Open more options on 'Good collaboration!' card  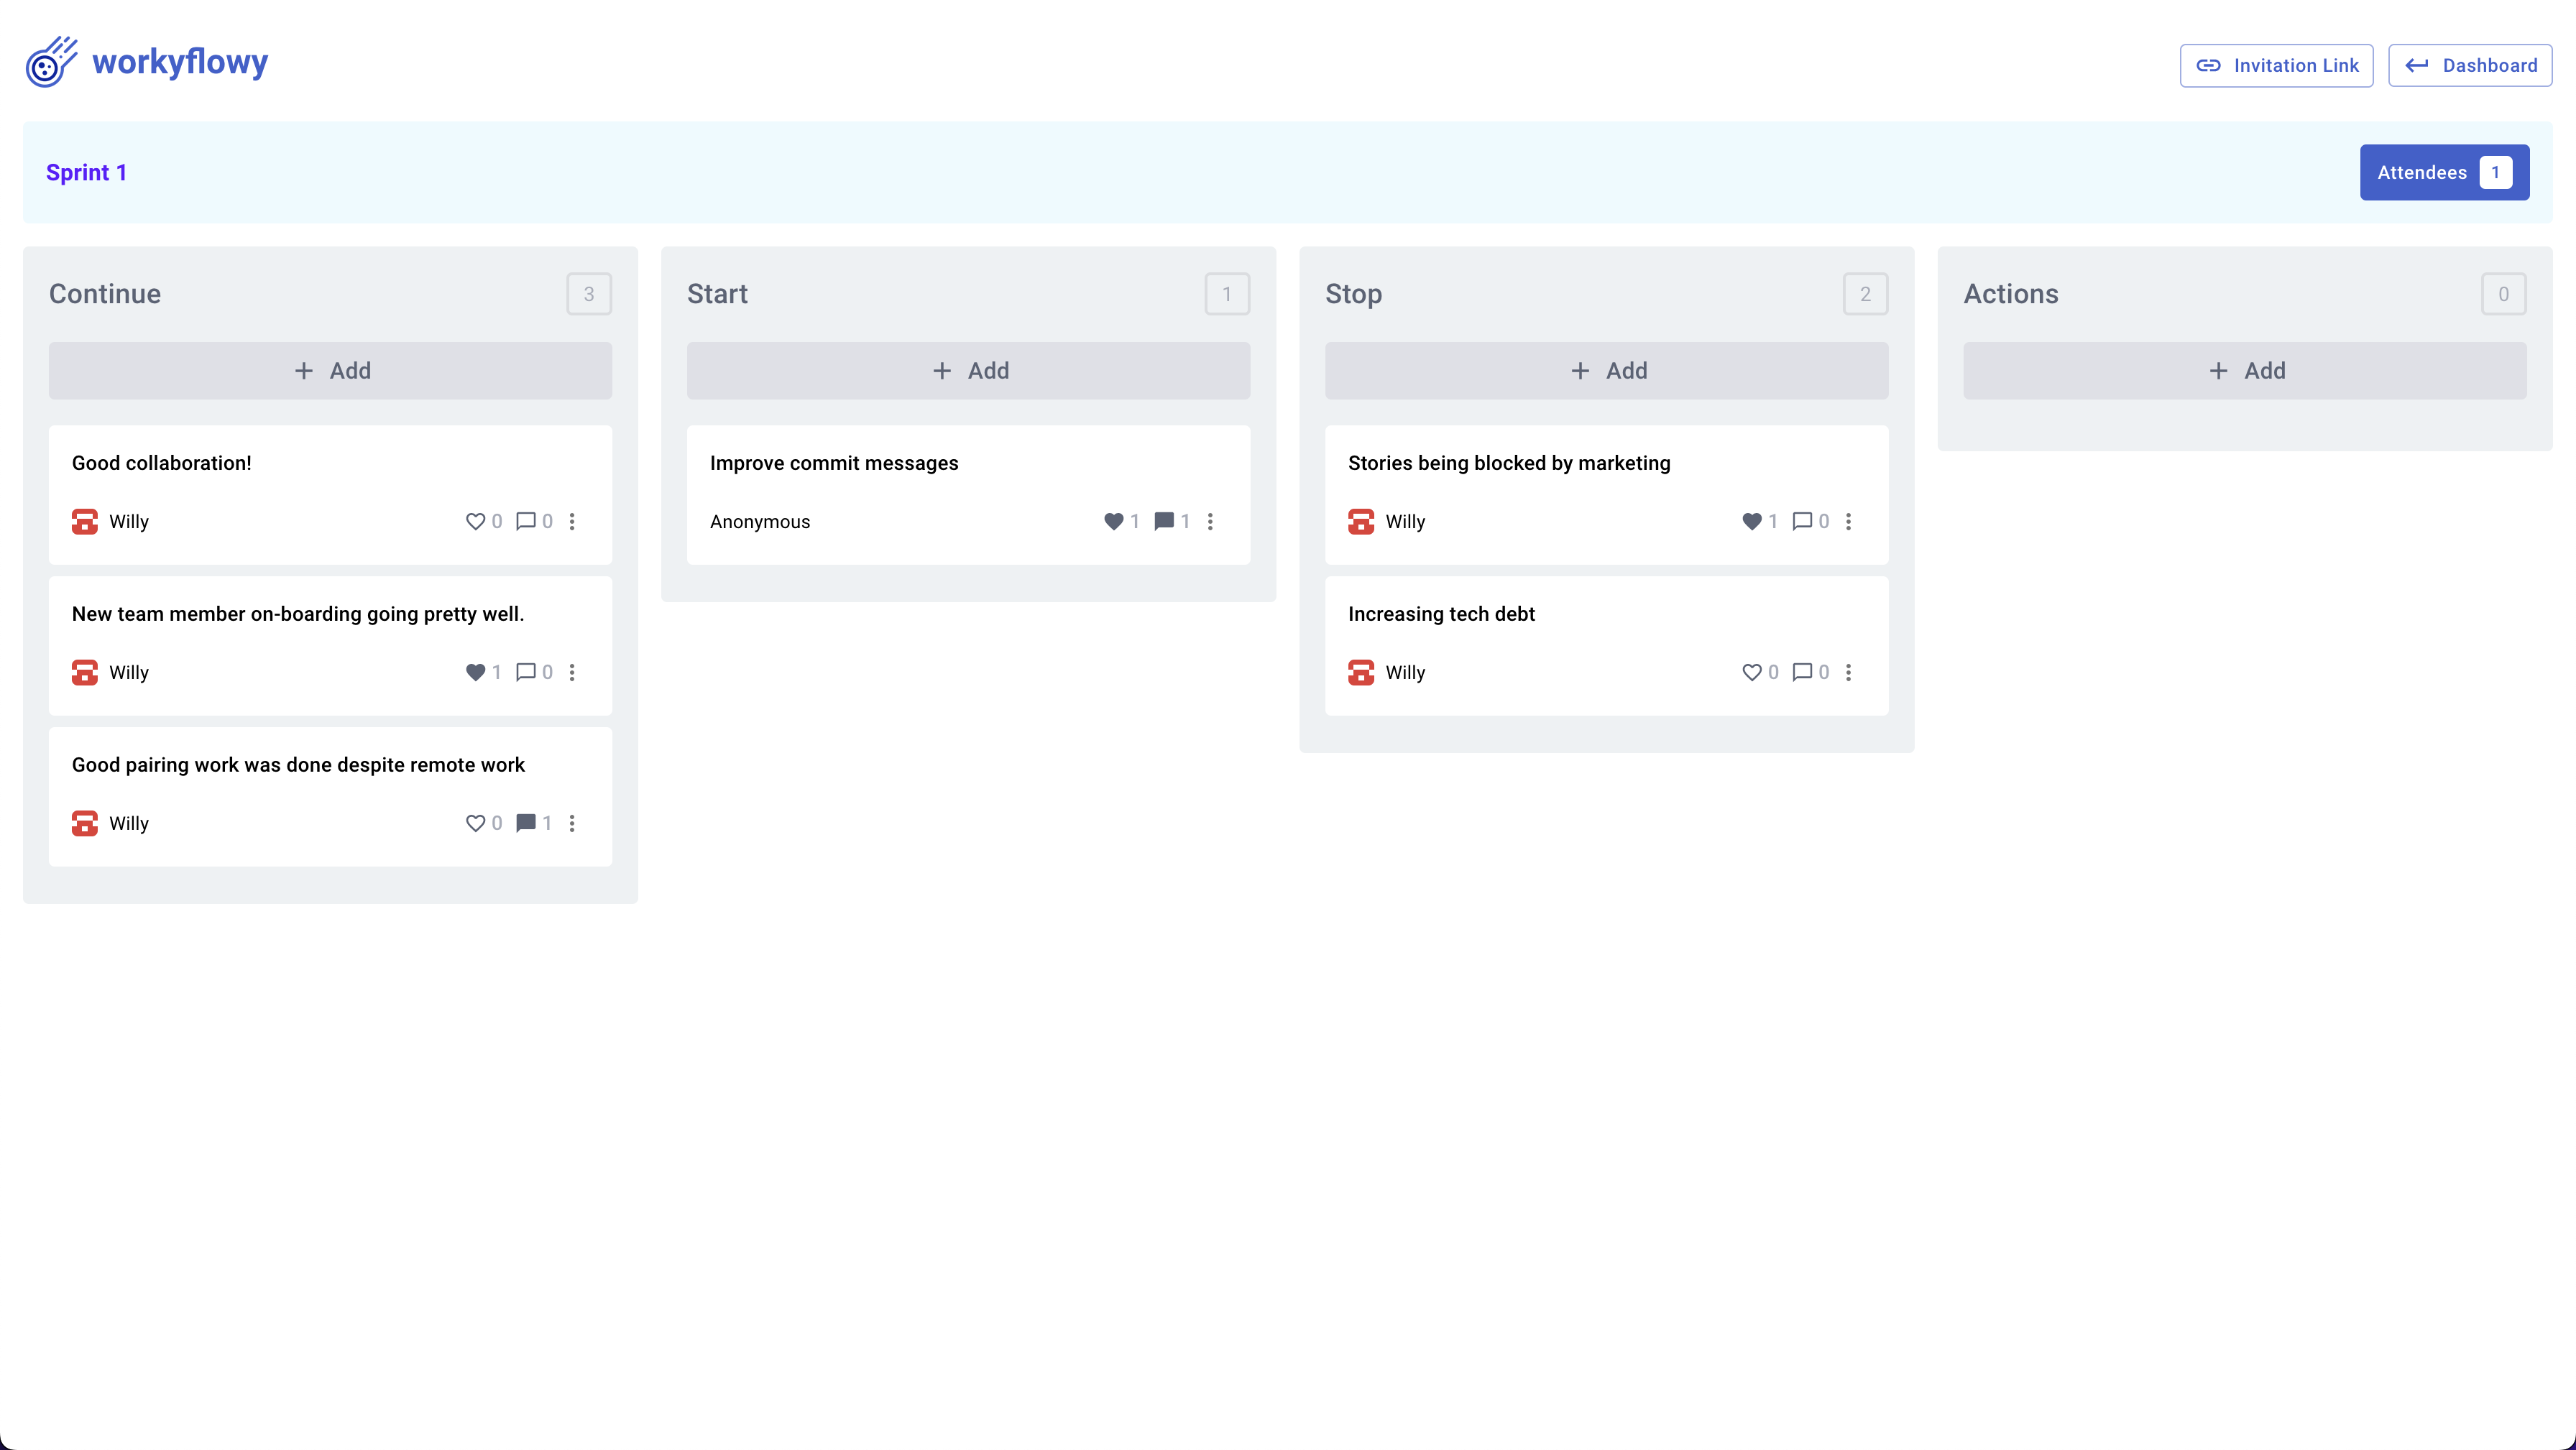tap(572, 521)
